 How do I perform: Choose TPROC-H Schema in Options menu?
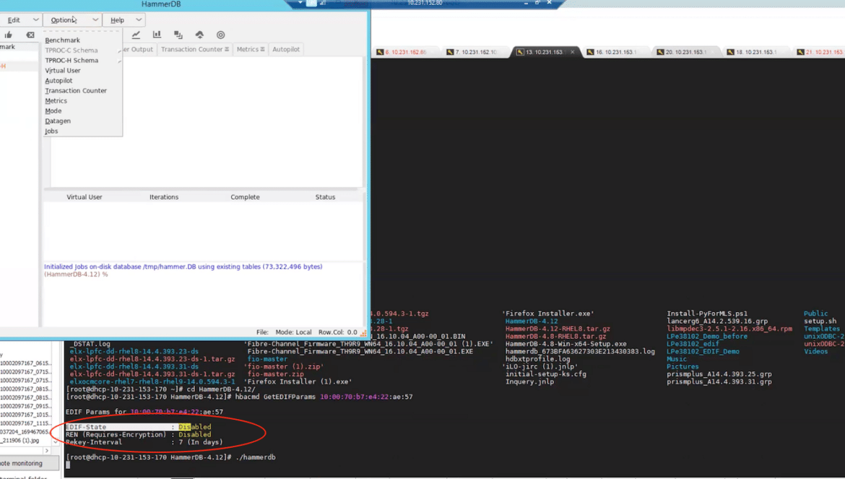click(71, 61)
